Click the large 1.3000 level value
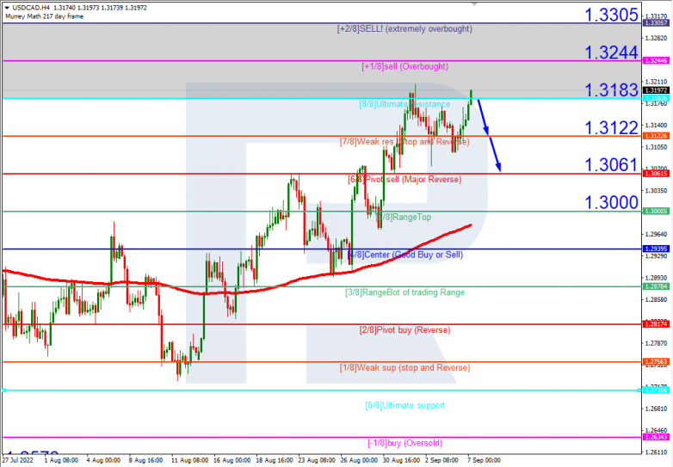This screenshot has height=467, width=673. pyautogui.click(x=611, y=202)
